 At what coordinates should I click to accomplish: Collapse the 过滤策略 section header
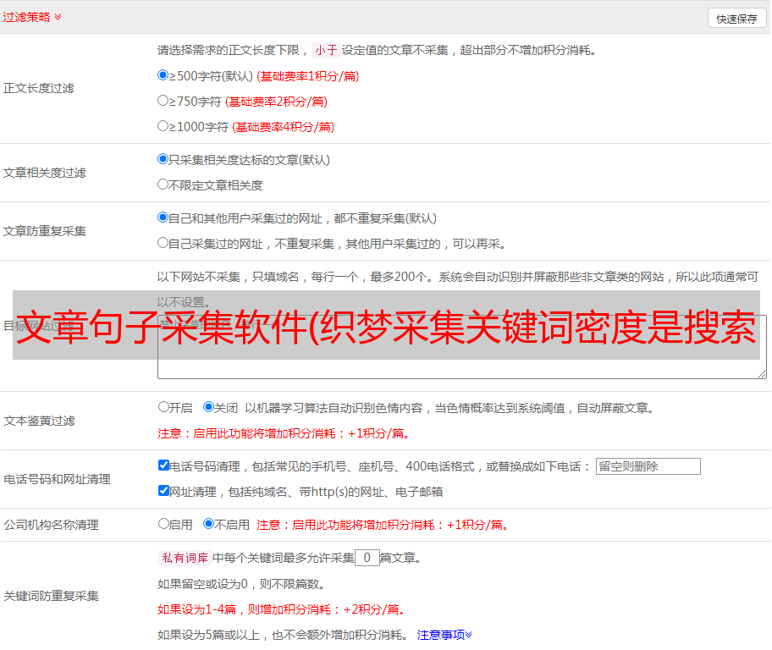[x=32, y=17]
